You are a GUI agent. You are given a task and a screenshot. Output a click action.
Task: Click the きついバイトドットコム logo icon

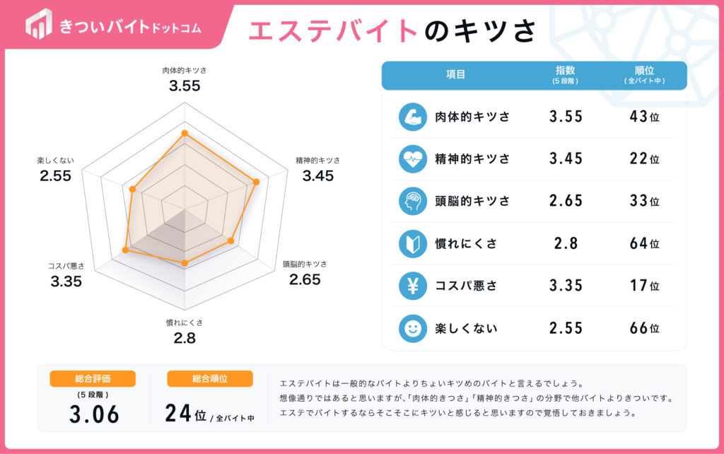pyautogui.click(x=38, y=23)
